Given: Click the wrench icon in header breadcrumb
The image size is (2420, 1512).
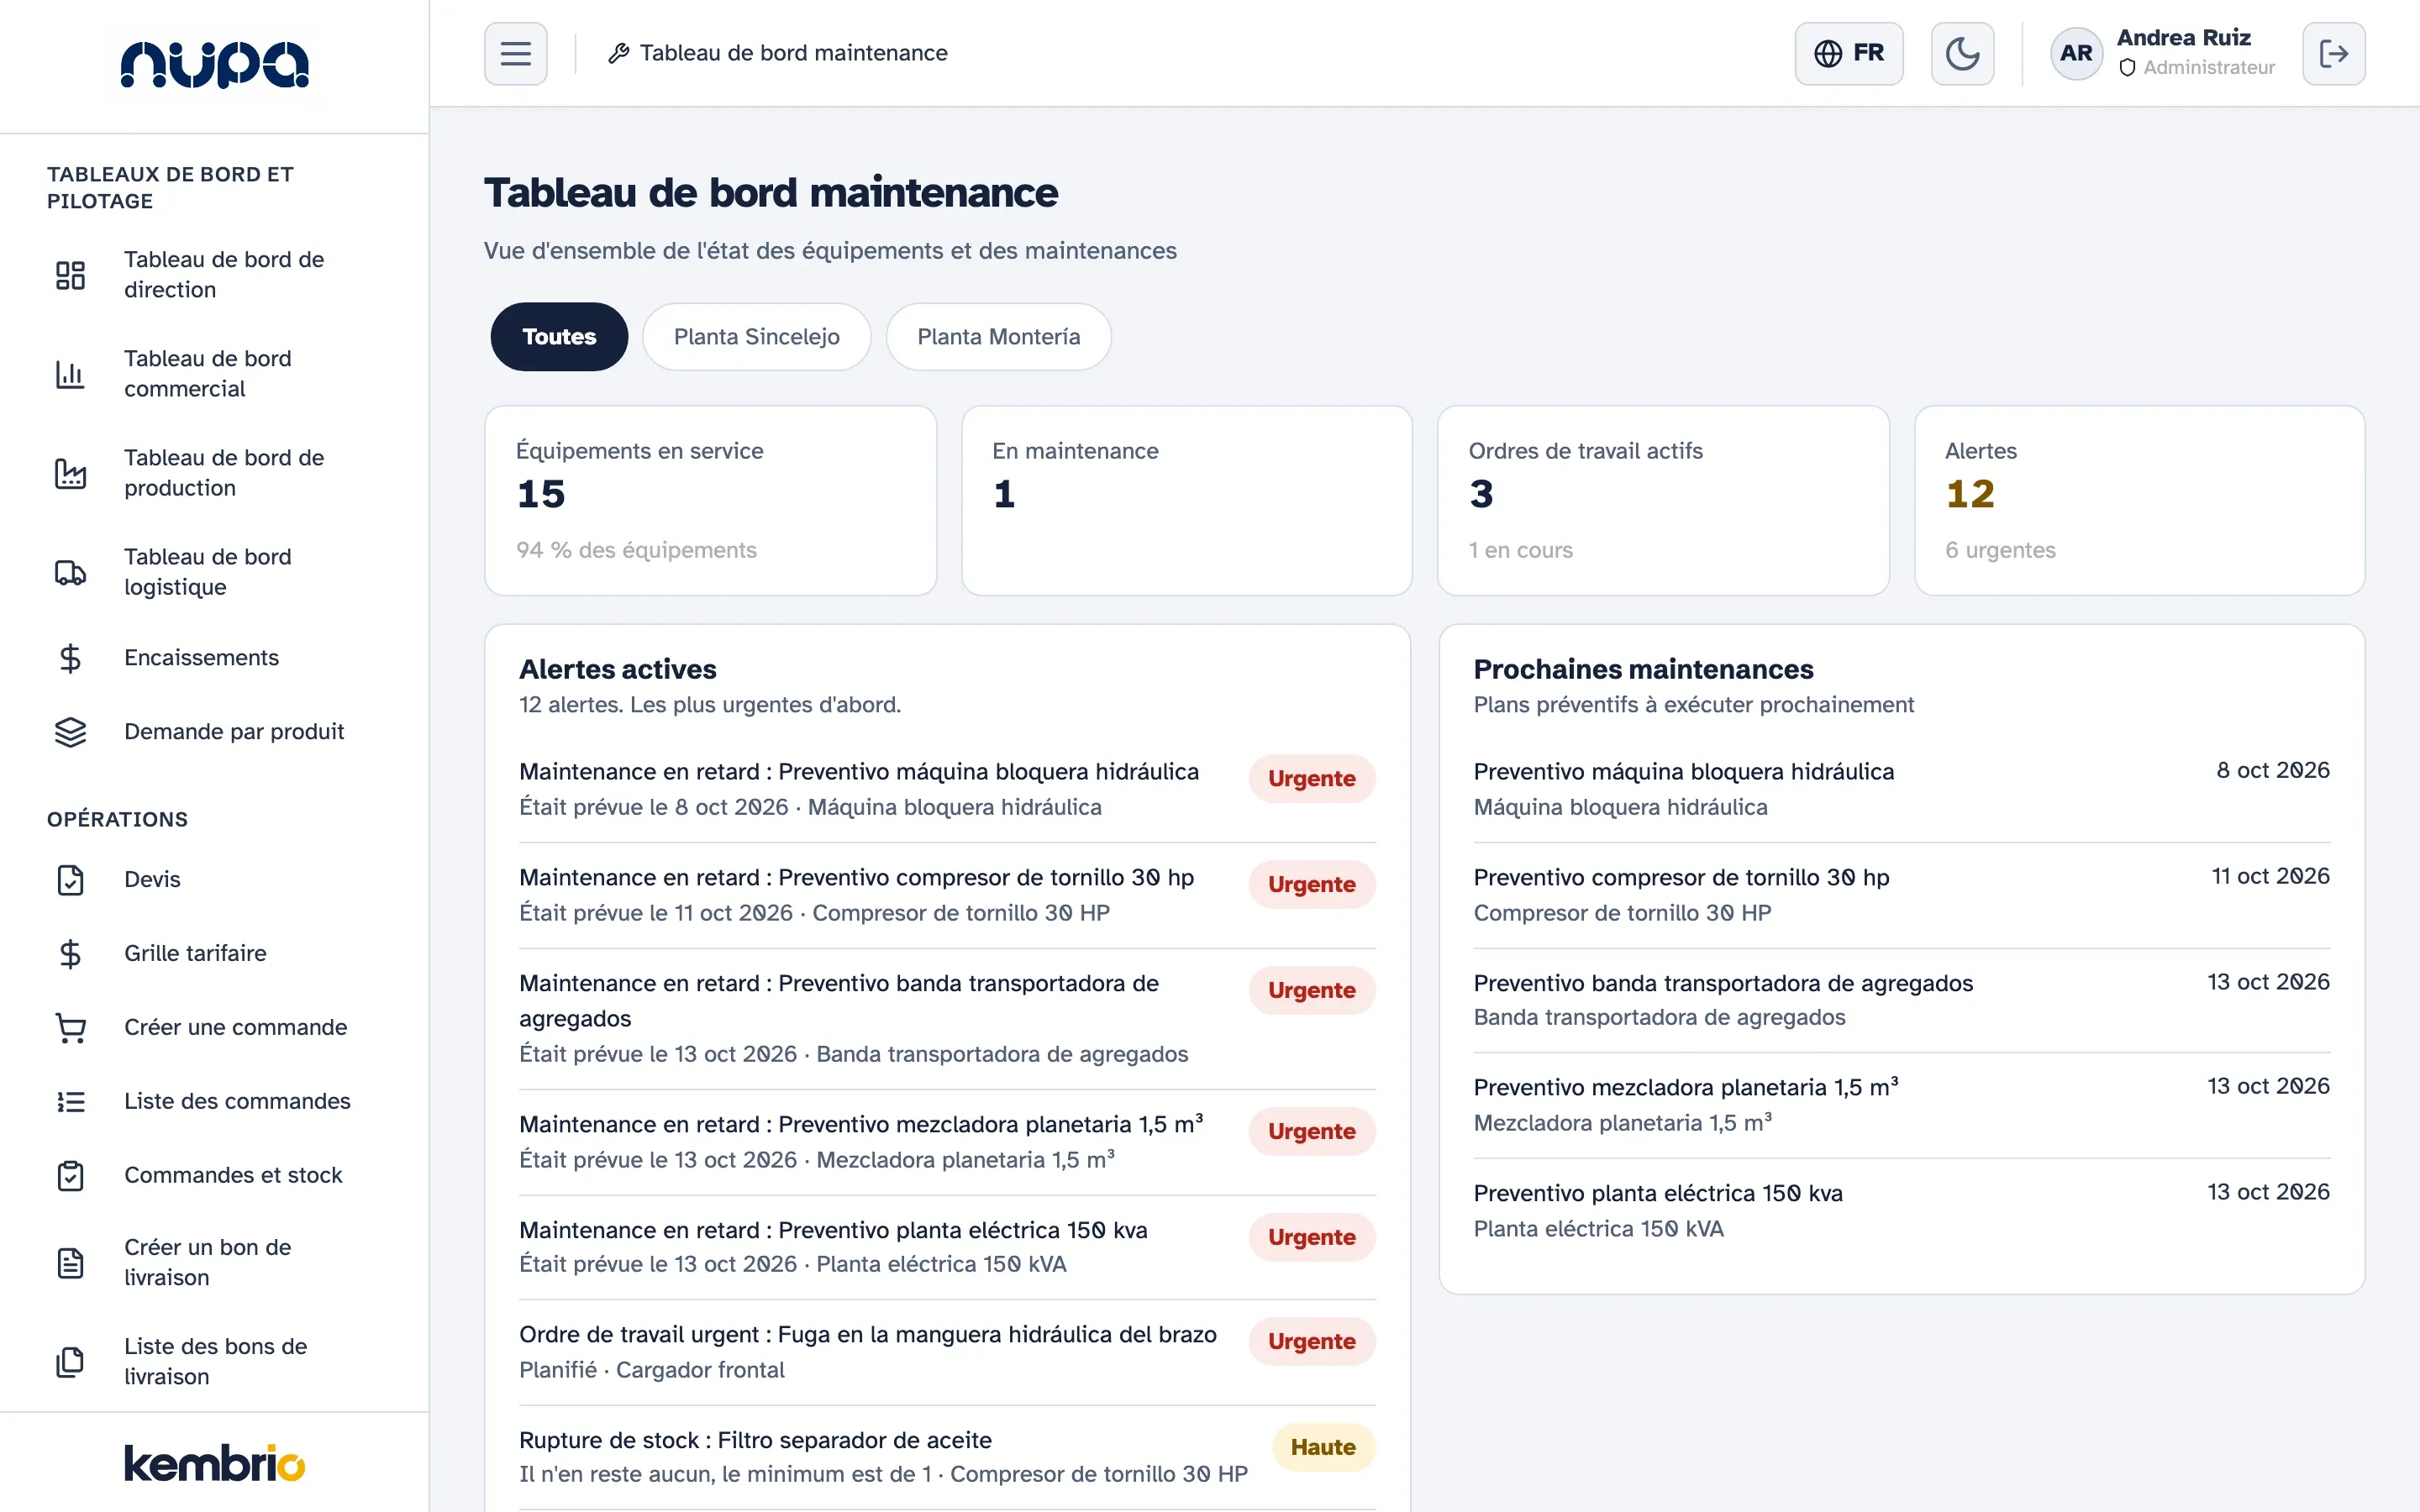Looking at the screenshot, I should [619, 53].
